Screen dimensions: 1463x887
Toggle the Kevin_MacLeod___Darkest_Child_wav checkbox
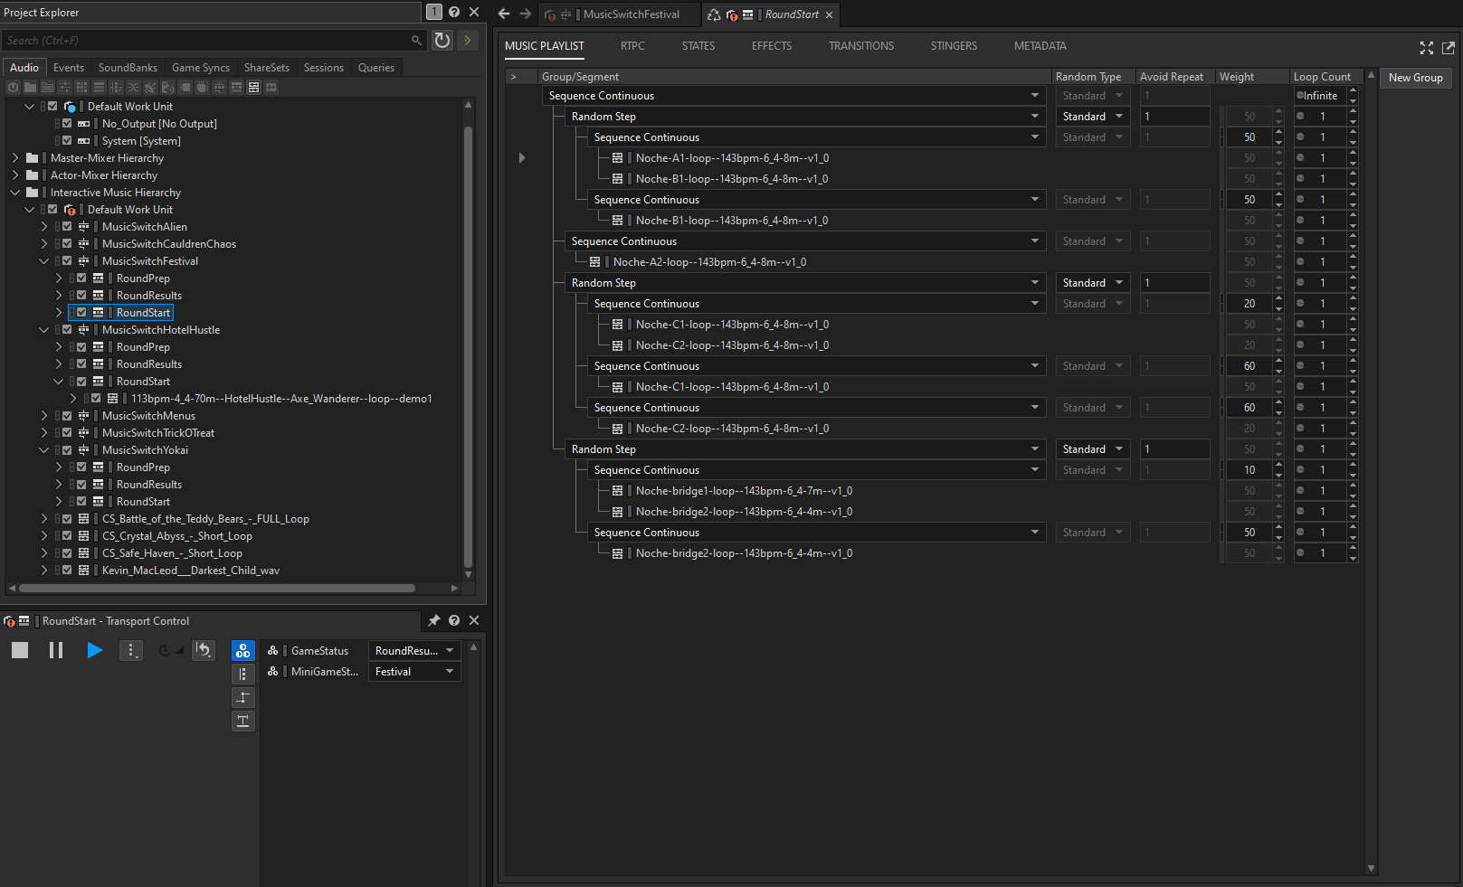click(67, 571)
